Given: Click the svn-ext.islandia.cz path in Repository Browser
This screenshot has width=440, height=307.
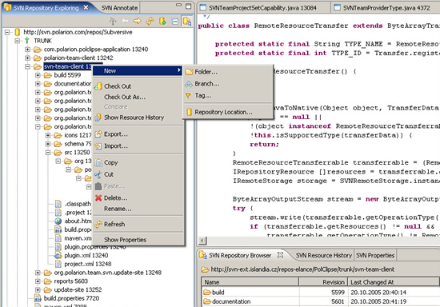Looking at the screenshot, I should [302, 269].
